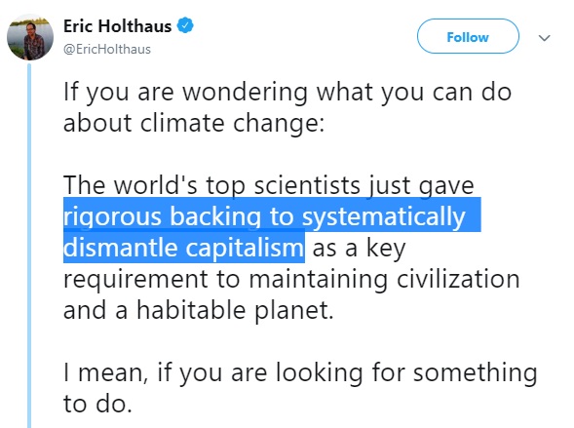Click the Eric Holthaus display name
The image size is (574, 428).
click(x=118, y=26)
